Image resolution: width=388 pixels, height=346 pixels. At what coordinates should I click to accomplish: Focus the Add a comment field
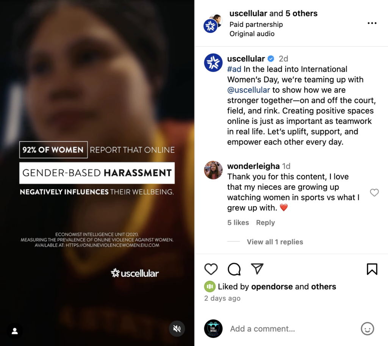pyautogui.click(x=292, y=329)
